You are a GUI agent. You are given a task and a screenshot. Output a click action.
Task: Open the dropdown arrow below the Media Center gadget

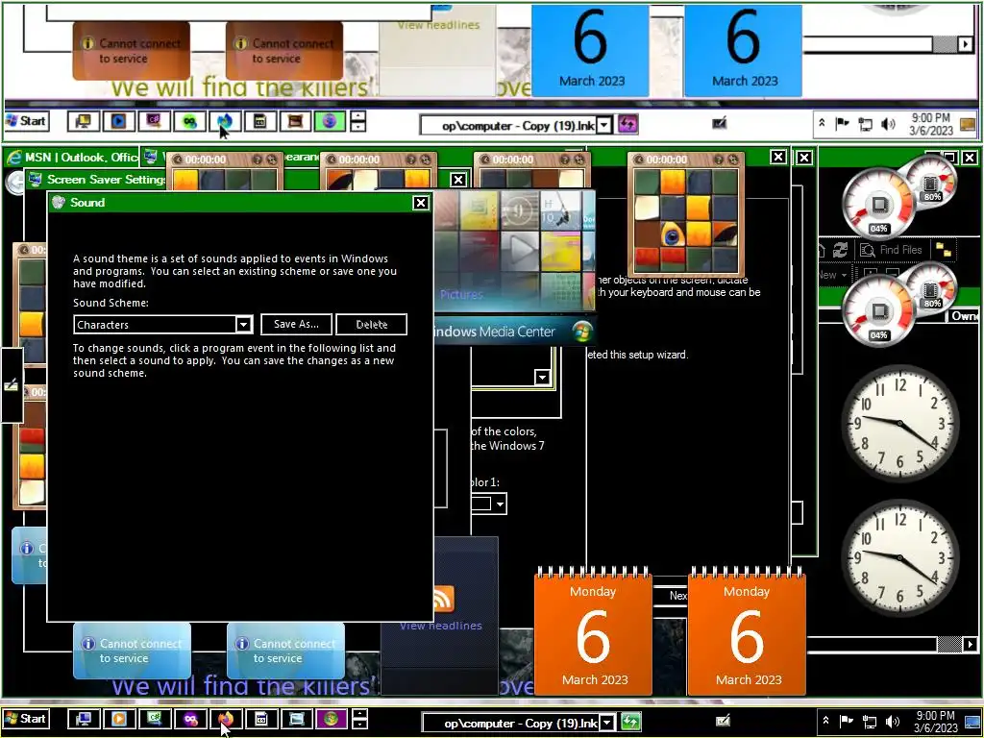(x=542, y=377)
